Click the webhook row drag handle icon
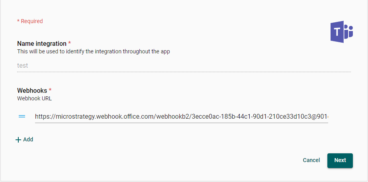Image resolution: width=368 pixels, height=182 pixels. click(22, 116)
